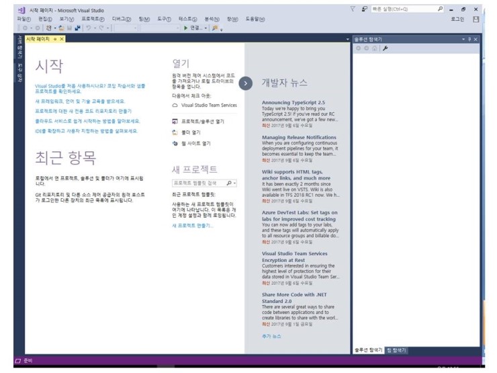Expand the Undo history dropdown arrow
Image resolution: width=497 pixels, height=373 pixels.
[x=95, y=28]
